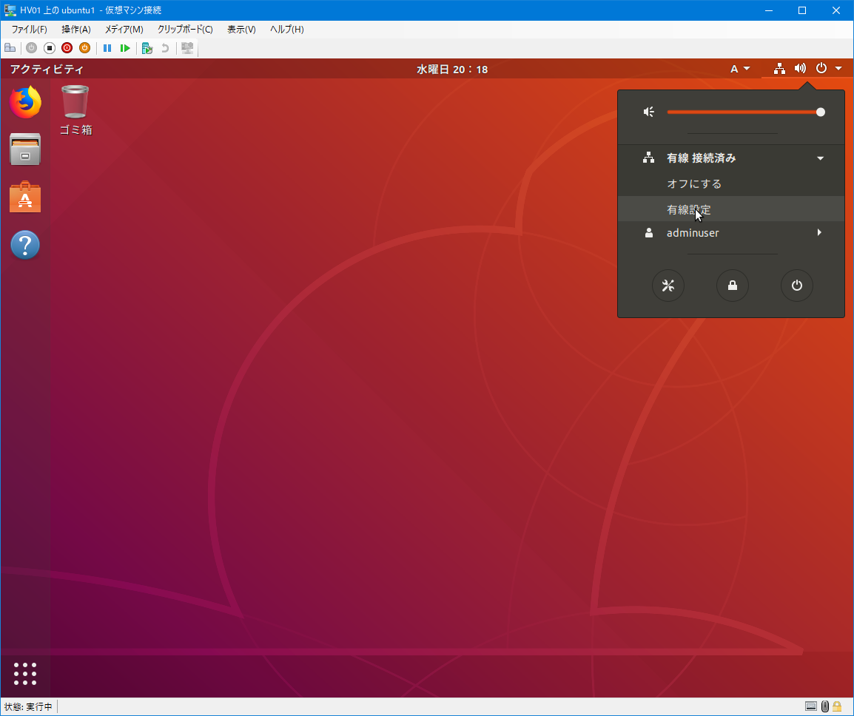Click the Ctrl+Alt+Del toolbar icon
Screen dimensions: 854x716
[x=10, y=48]
